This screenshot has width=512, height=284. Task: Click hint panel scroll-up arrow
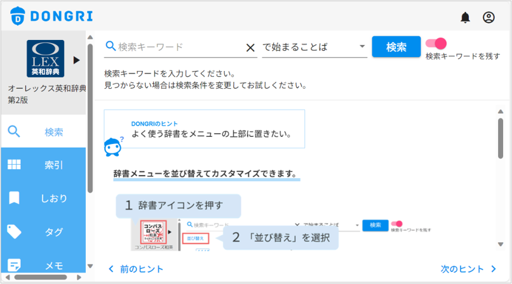point(501,112)
